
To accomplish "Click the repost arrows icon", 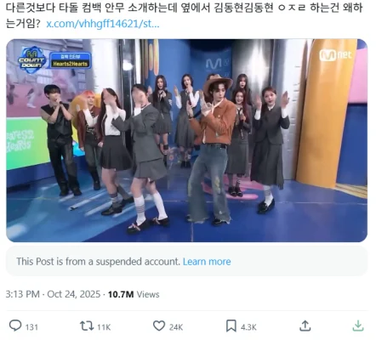I will coord(87,326).
